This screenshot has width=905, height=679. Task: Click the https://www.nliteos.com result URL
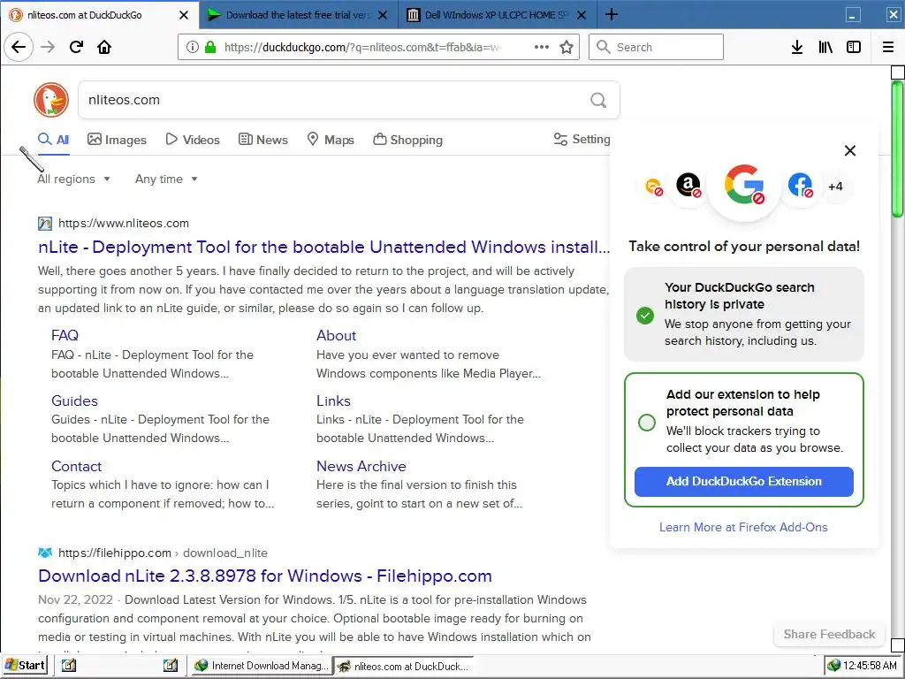tap(124, 224)
